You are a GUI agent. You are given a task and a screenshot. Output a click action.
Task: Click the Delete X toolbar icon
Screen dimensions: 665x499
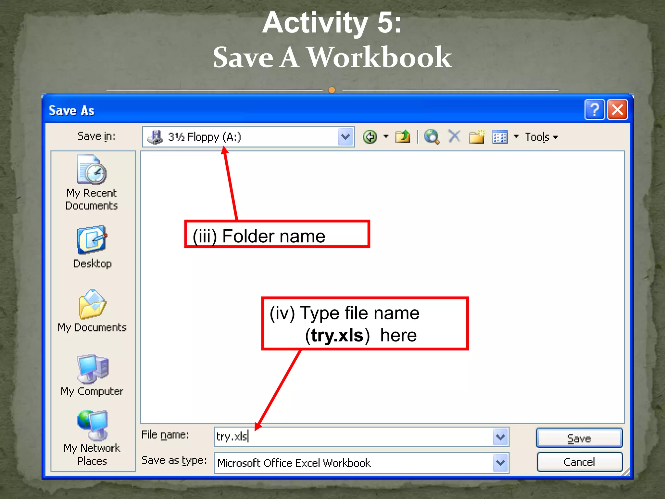tap(454, 136)
